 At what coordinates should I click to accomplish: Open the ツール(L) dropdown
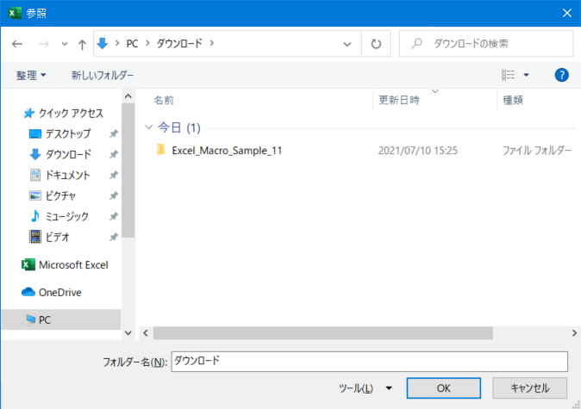pyautogui.click(x=365, y=388)
